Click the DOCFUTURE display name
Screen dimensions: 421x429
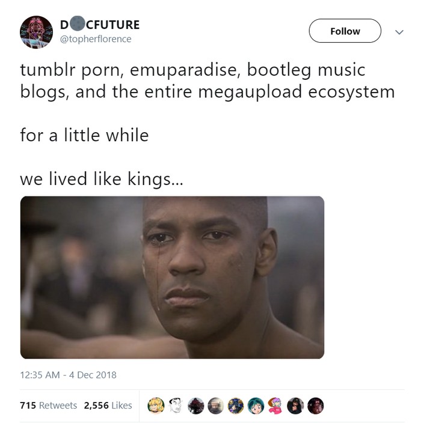pos(100,25)
